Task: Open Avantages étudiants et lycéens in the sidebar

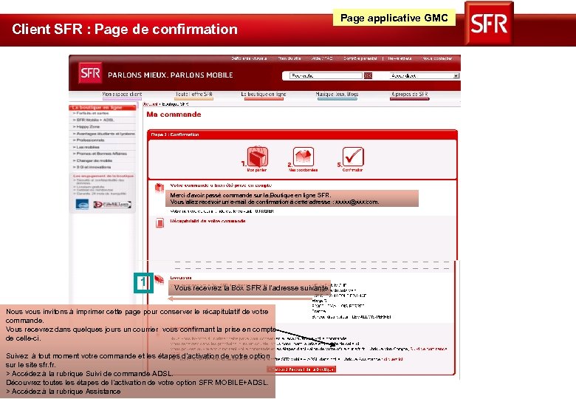Action: [103, 134]
